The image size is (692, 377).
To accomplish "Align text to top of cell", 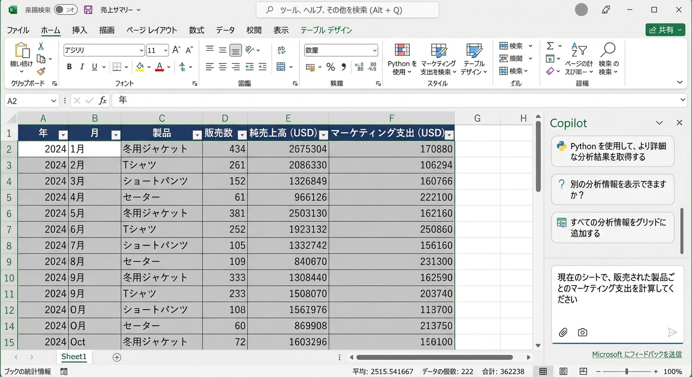I will pos(210,50).
